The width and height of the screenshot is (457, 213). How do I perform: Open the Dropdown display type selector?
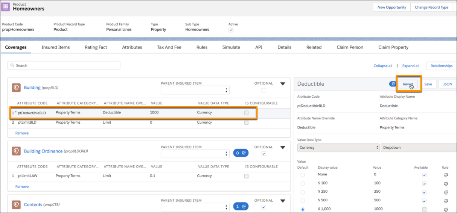pyautogui.click(x=419, y=148)
